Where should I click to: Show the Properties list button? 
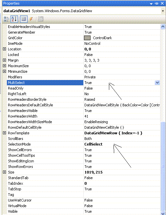click(x=24, y=19)
